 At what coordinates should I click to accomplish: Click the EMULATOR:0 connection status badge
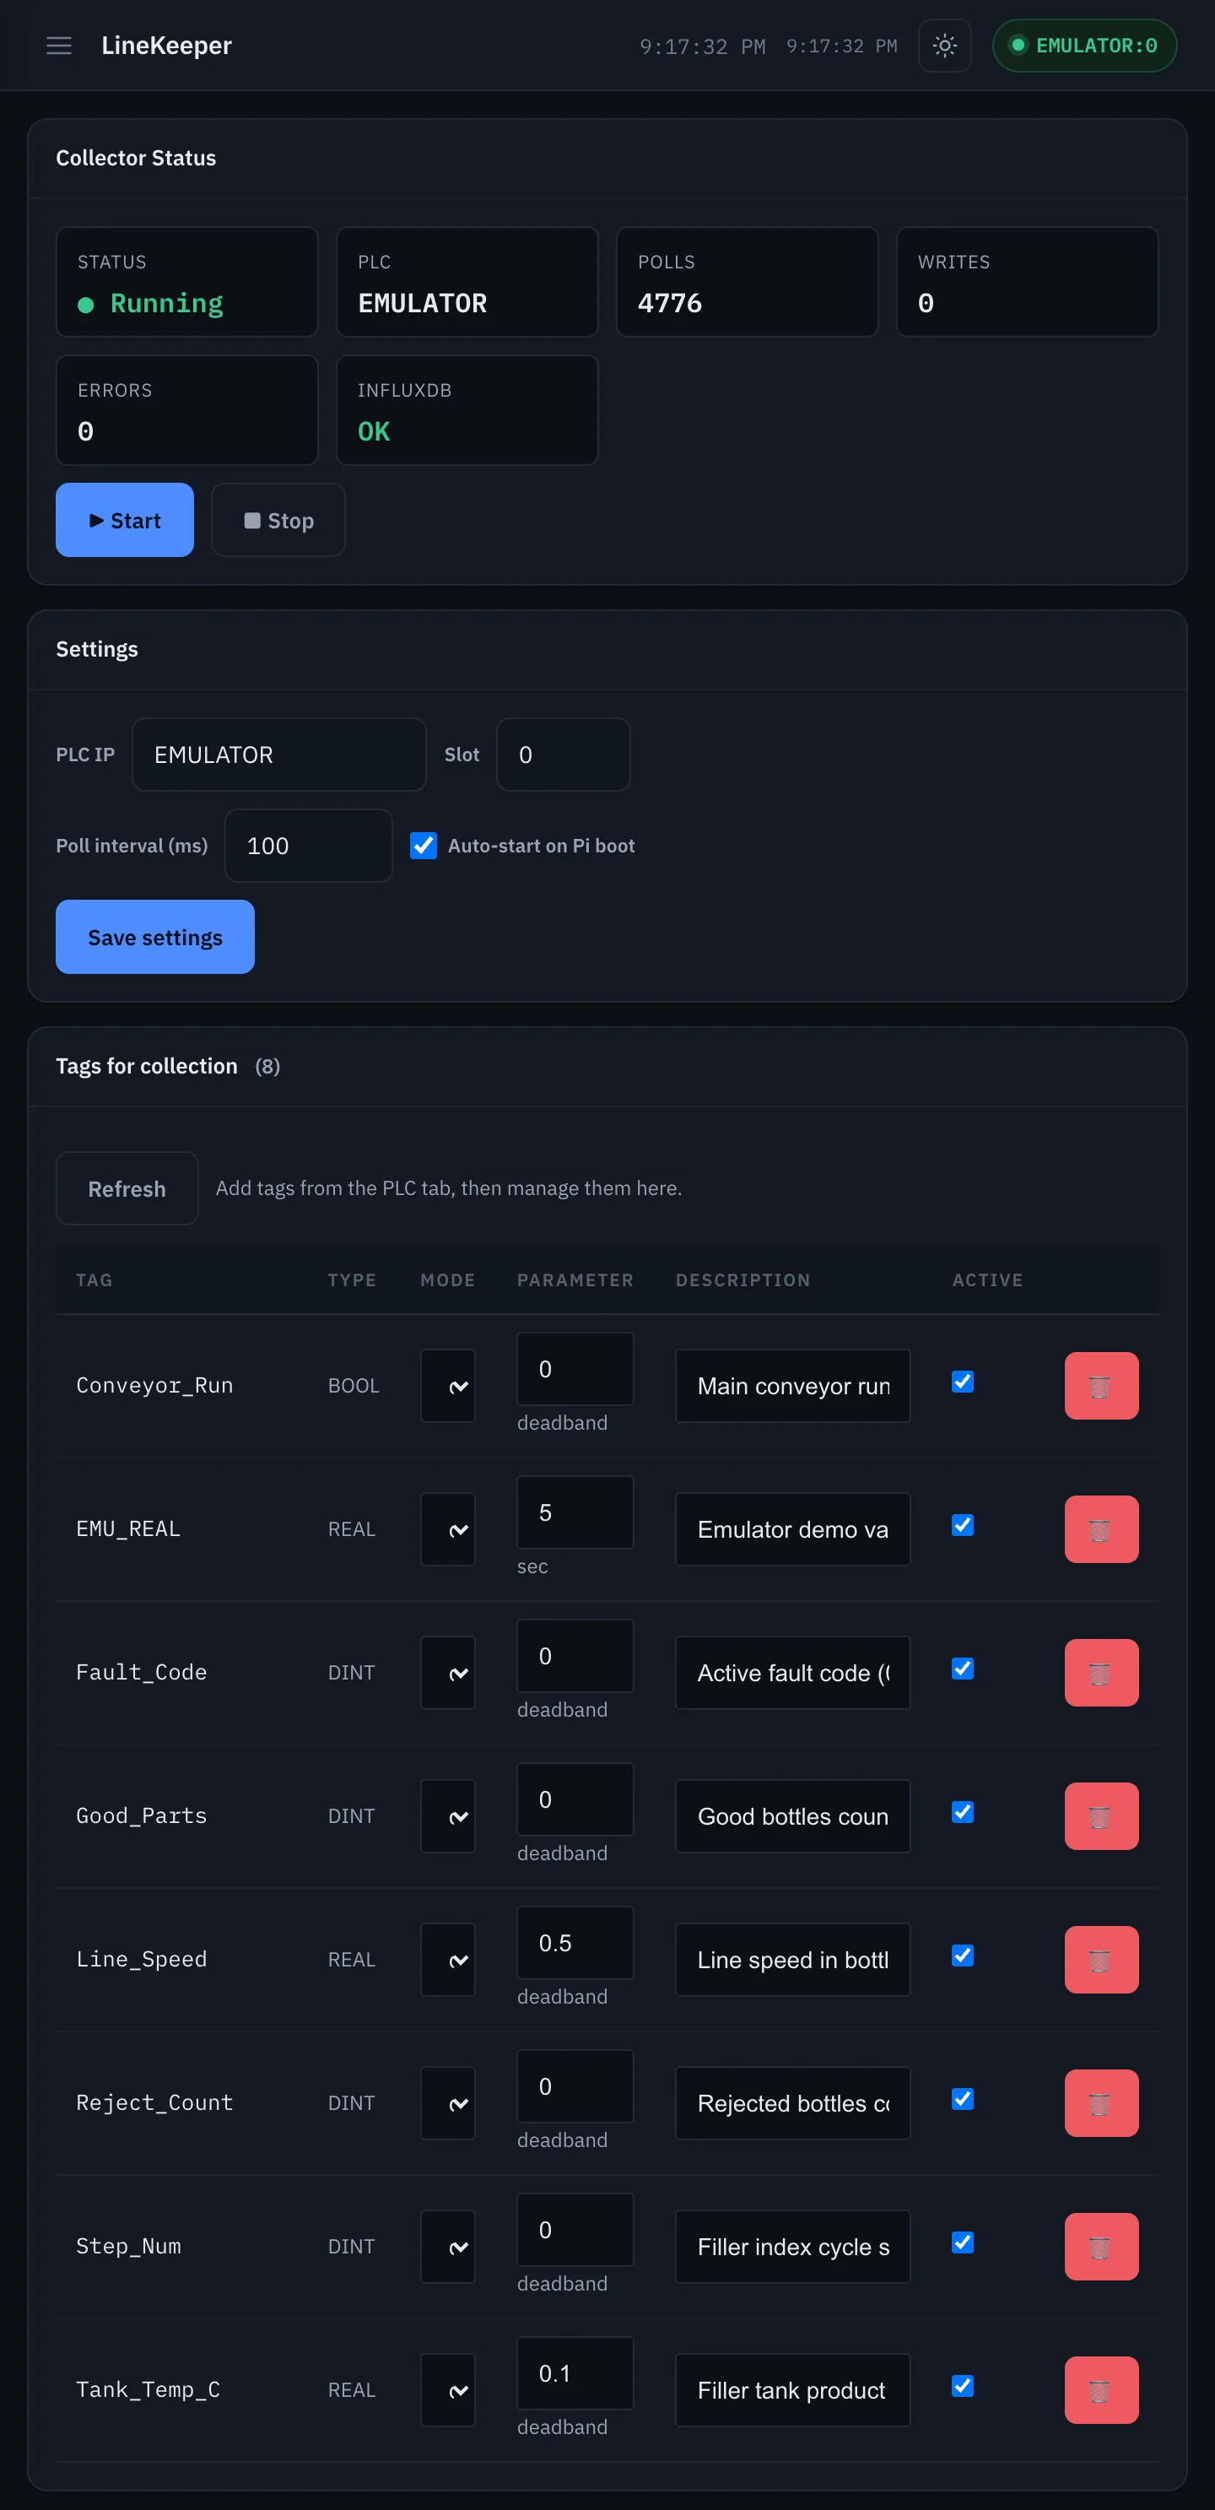pos(1083,46)
